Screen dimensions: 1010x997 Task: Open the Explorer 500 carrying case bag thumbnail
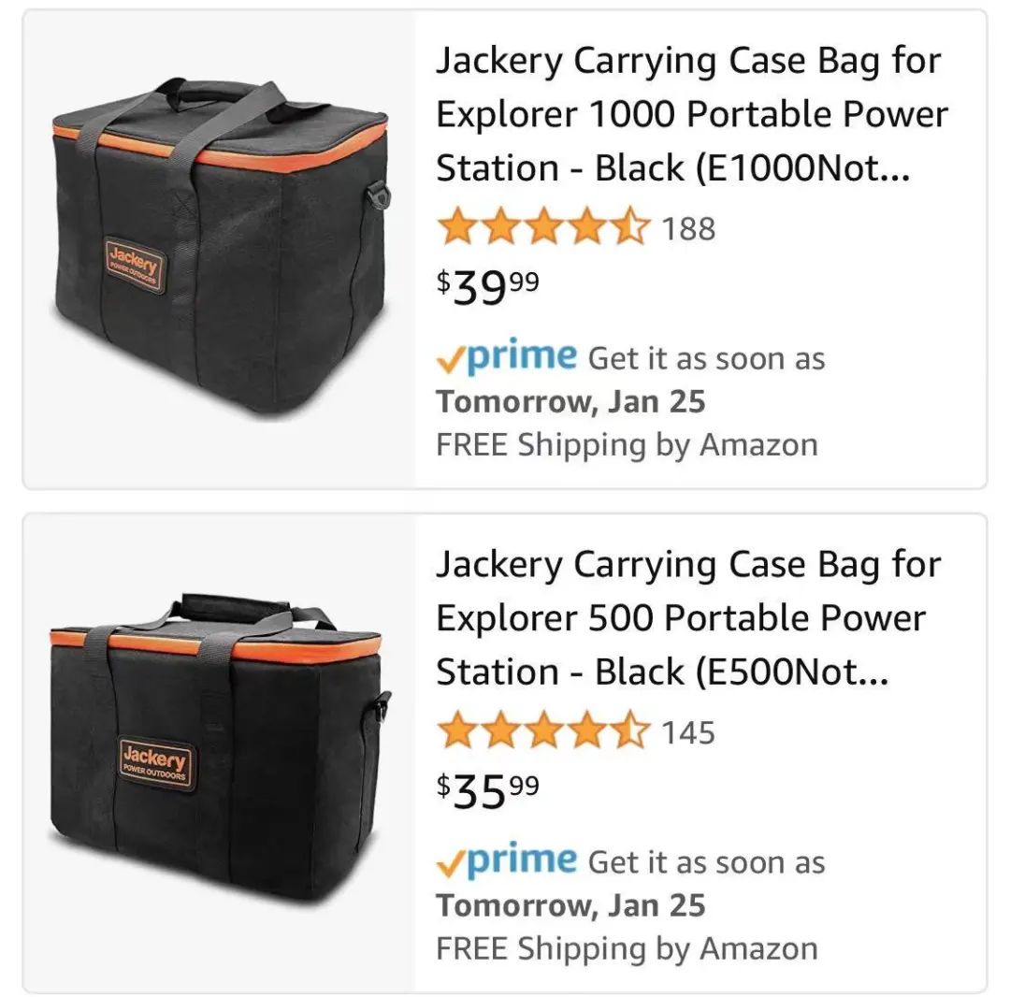coord(219,753)
